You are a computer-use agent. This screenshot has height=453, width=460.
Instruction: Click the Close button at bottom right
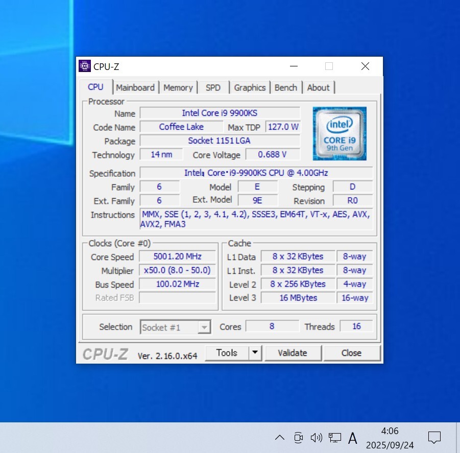tap(351, 353)
